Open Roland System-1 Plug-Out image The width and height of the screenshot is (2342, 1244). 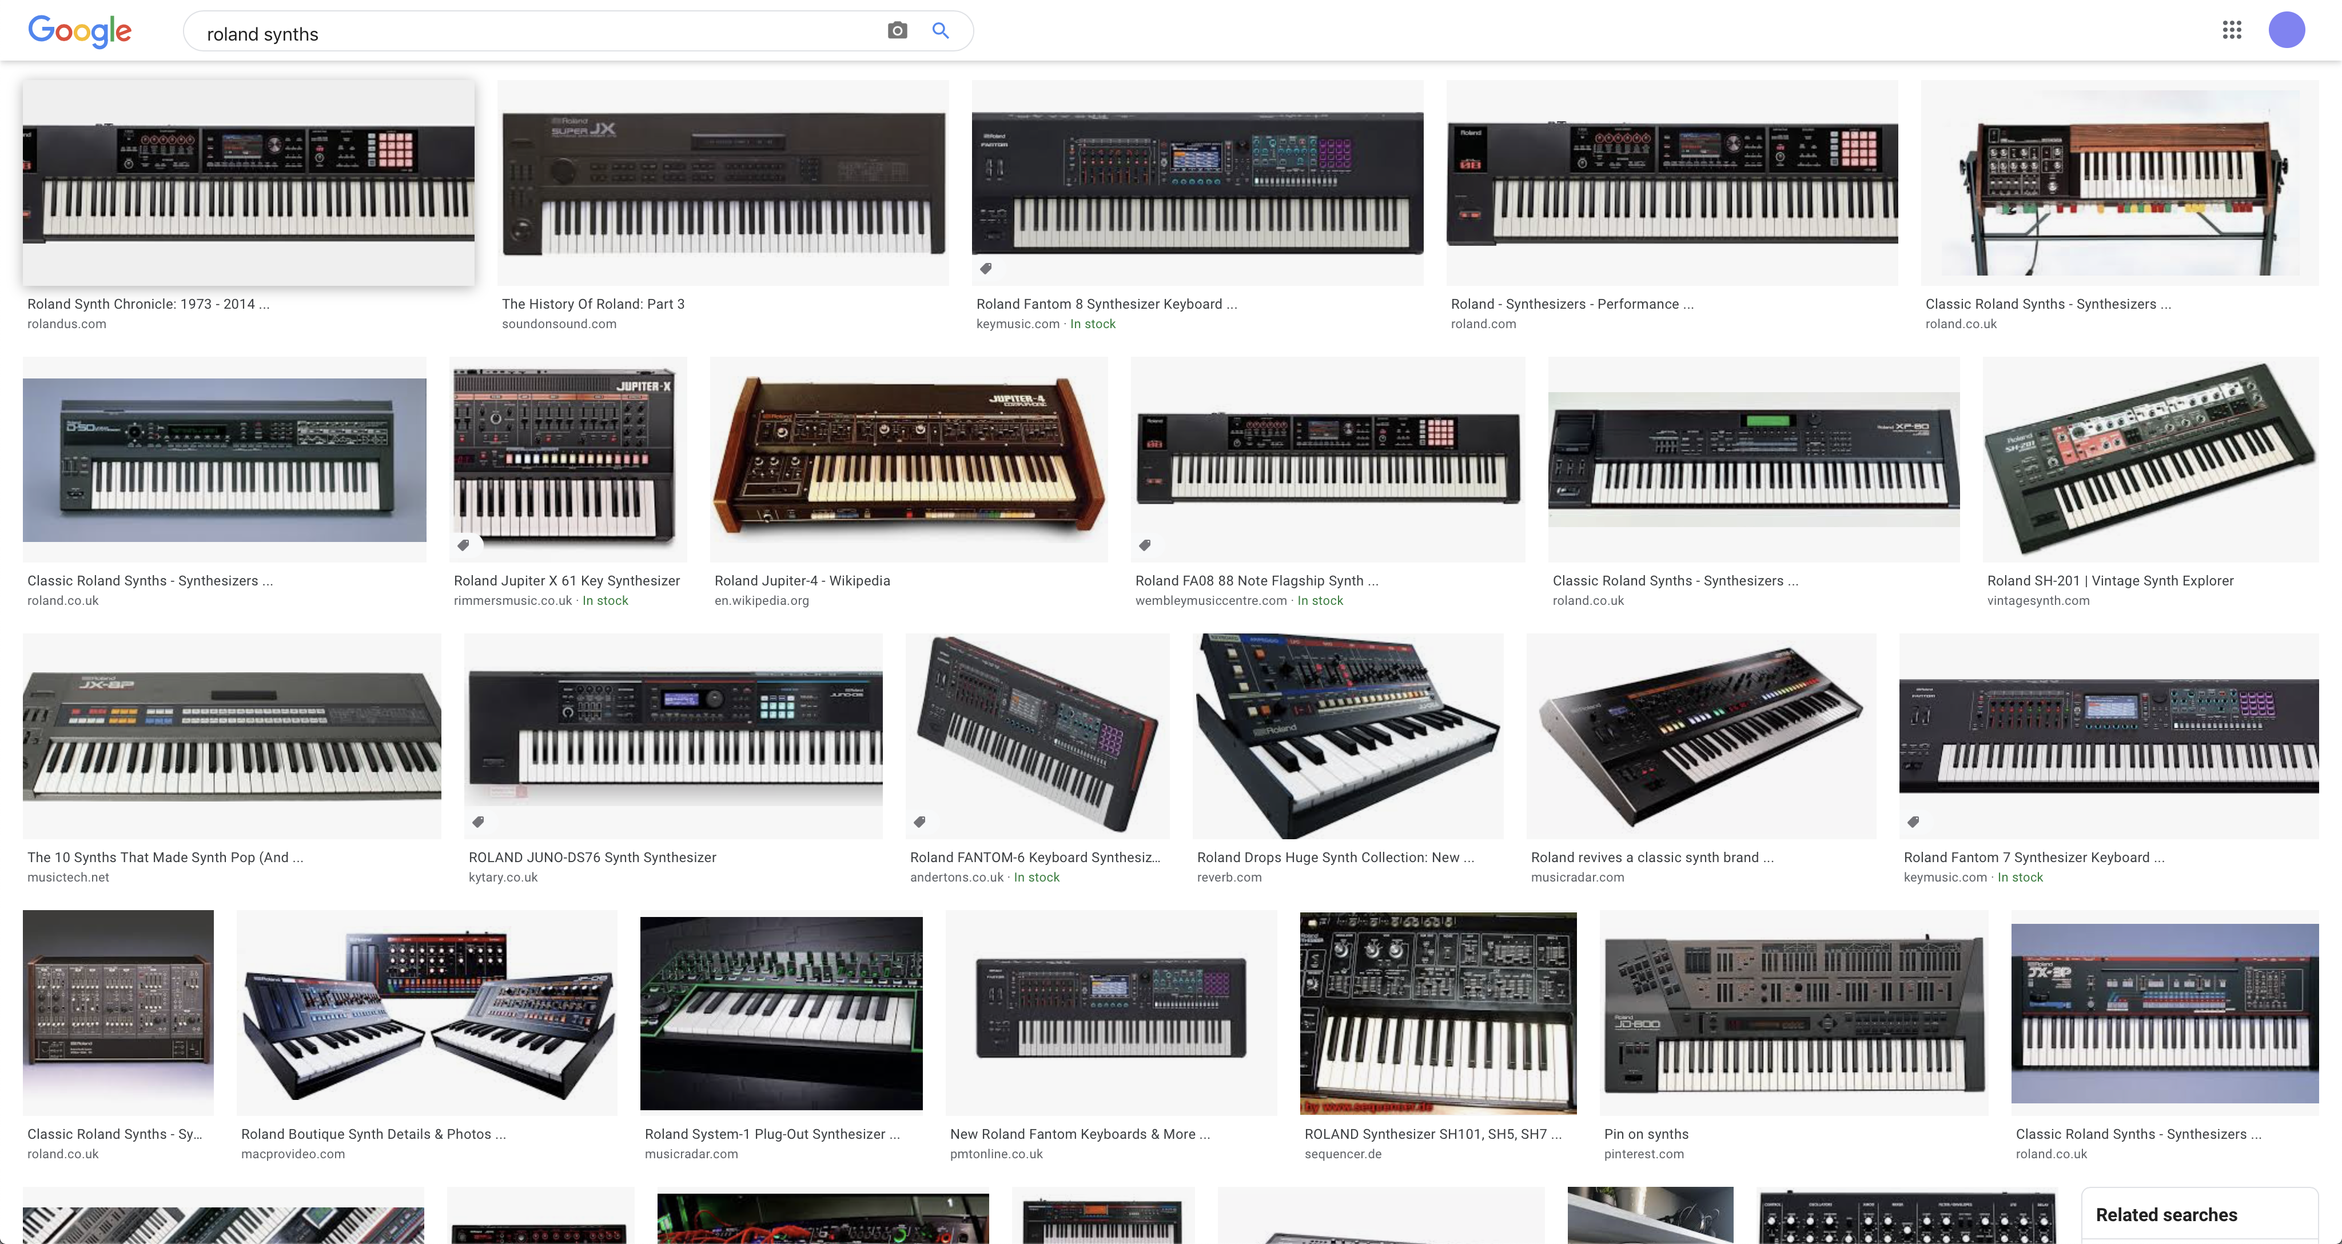[x=781, y=1013]
